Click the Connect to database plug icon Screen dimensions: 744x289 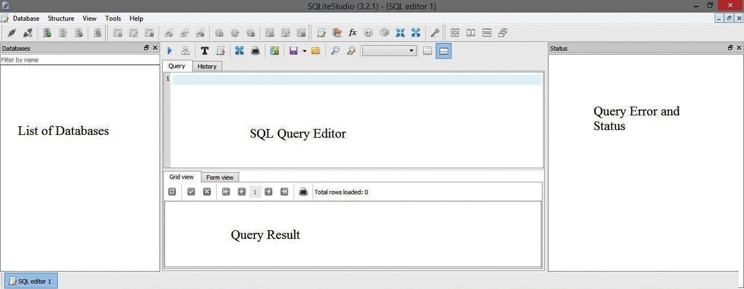(x=12, y=33)
